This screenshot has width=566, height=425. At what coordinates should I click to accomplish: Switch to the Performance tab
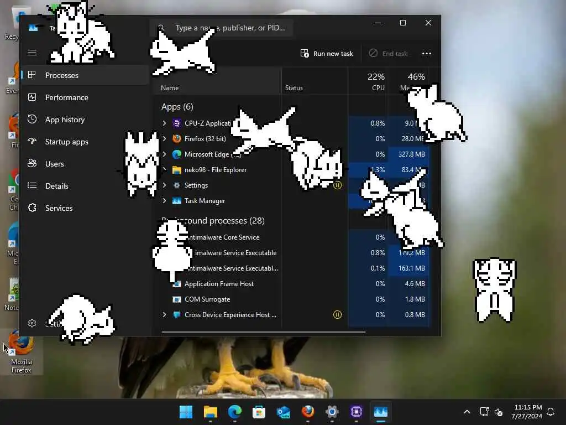point(85,97)
